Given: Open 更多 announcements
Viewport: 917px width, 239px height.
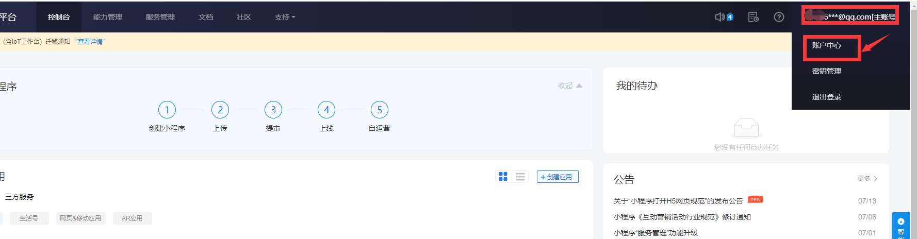Looking at the screenshot, I should [867, 179].
